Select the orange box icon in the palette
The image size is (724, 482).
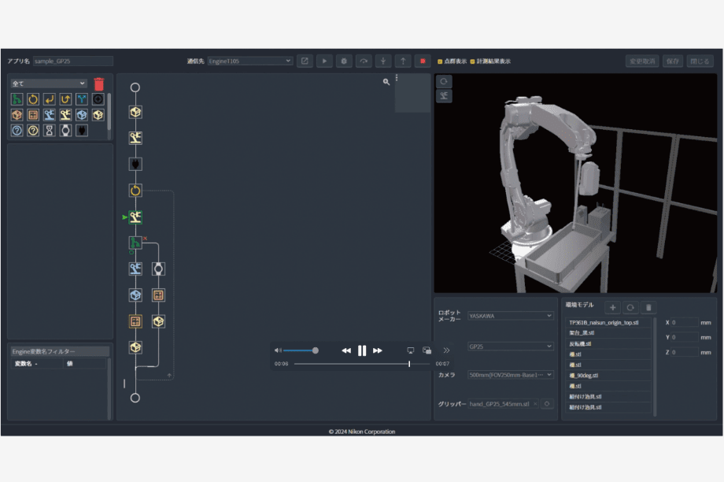(17, 115)
